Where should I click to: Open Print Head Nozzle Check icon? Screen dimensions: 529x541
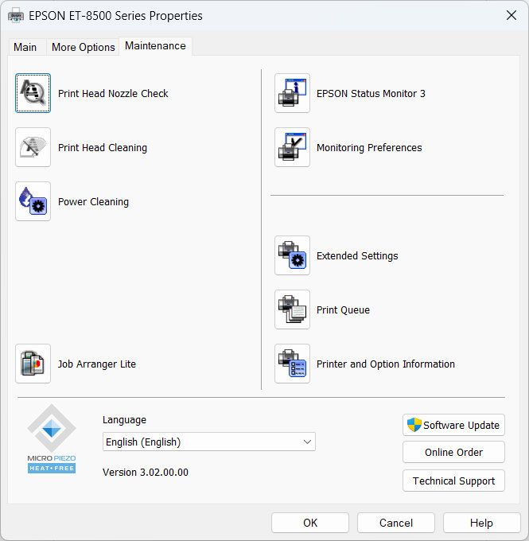pos(33,93)
